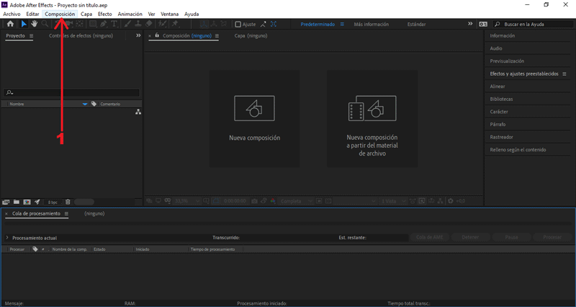Click the label tag column icon in Project panel
The width and height of the screenshot is (576, 307).
94,104
